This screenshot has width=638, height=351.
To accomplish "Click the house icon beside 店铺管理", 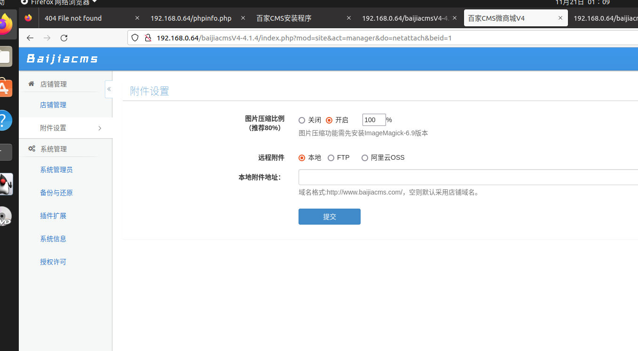I will click(x=32, y=84).
